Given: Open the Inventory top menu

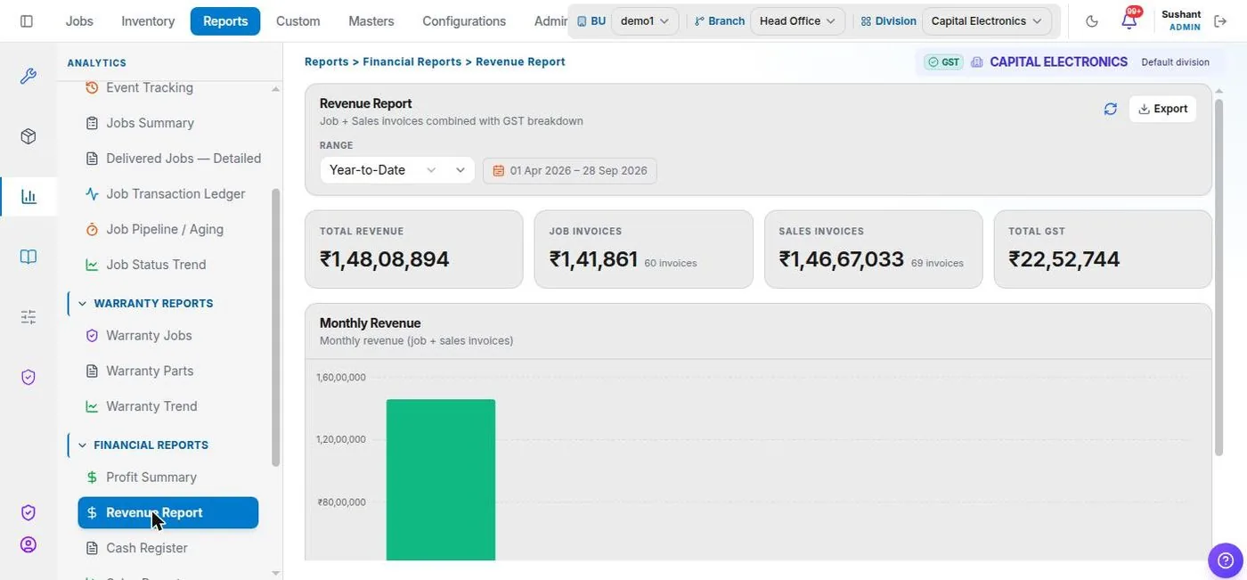Looking at the screenshot, I should [148, 20].
